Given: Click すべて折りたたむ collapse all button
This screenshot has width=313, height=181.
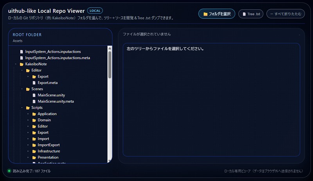Looking at the screenshot, I should (x=286, y=14).
